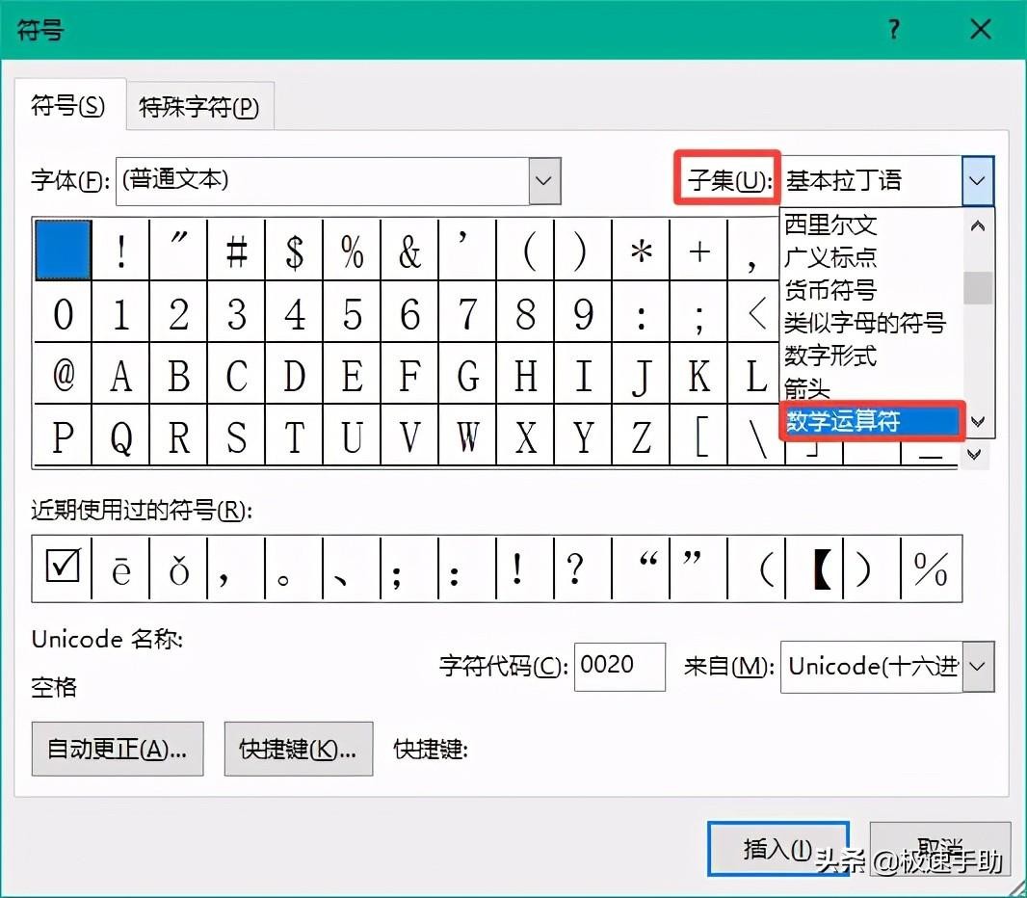Open the 自动更正(A) AutoCorrect dialog
The height and width of the screenshot is (898, 1027).
(x=117, y=749)
